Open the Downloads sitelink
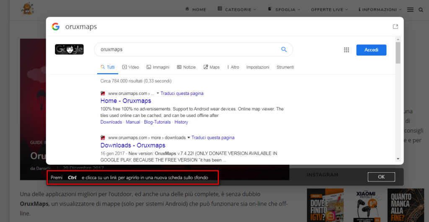The width and height of the screenshot is (429, 222). (111, 122)
